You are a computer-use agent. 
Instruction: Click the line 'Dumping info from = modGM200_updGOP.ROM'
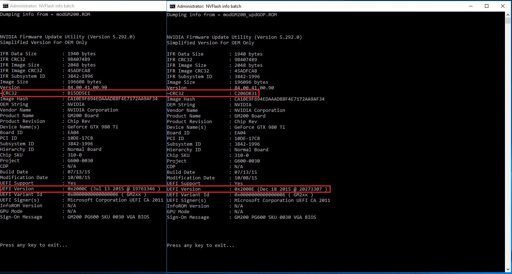click(x=222, y=15)
